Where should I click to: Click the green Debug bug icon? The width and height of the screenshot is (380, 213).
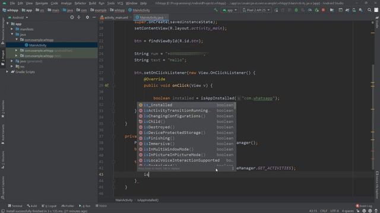coord(296,10)
